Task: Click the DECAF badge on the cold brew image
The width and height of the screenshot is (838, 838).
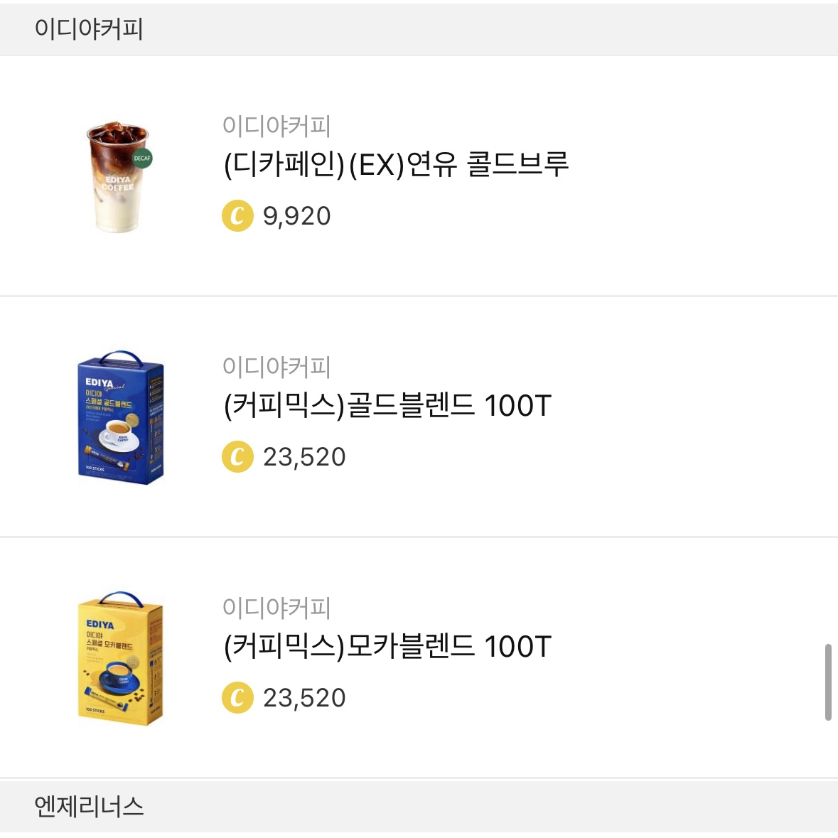Action: [x=141, y=159]
